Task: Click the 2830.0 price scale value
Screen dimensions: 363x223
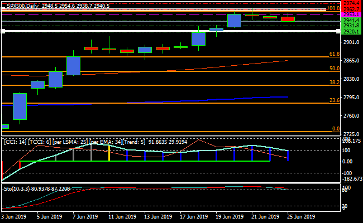Action: coord(351,79)
